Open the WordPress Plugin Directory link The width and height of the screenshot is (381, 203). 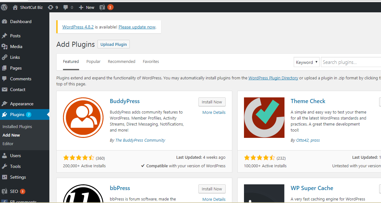(x=273, y=78)
